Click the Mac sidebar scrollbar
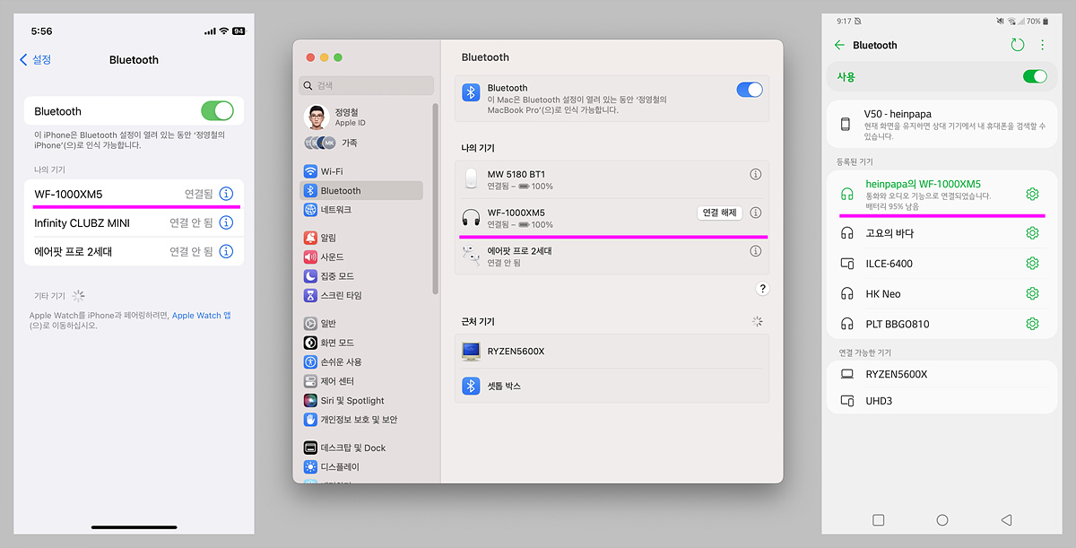 [x=436, y=199]
